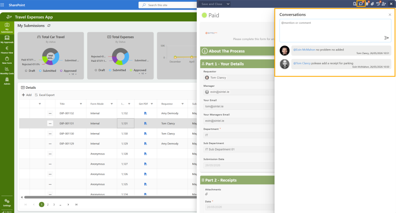Click the Department field showing IT

tap(239, 135)
